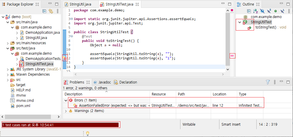Sort Problems by Description column header

pos(106,94)
